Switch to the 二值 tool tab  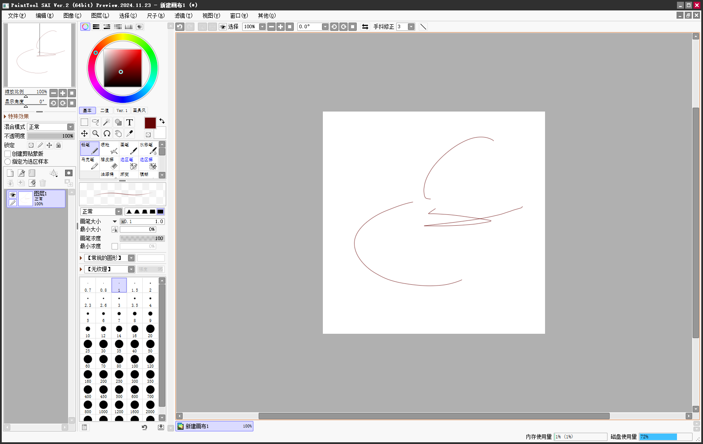coord(105,110)
